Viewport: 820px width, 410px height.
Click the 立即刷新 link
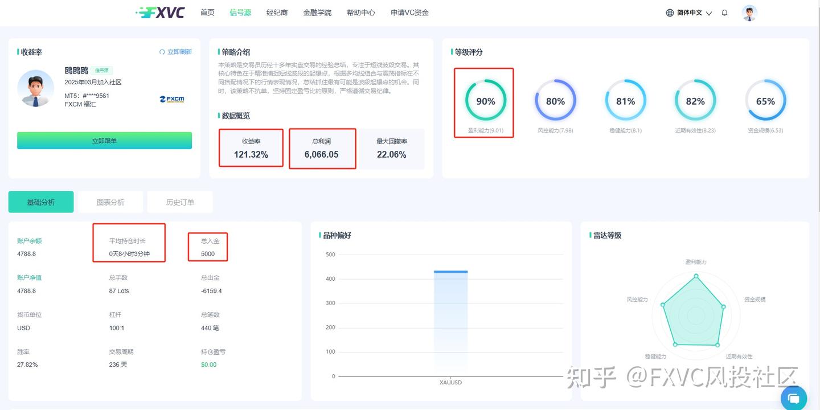179,52
